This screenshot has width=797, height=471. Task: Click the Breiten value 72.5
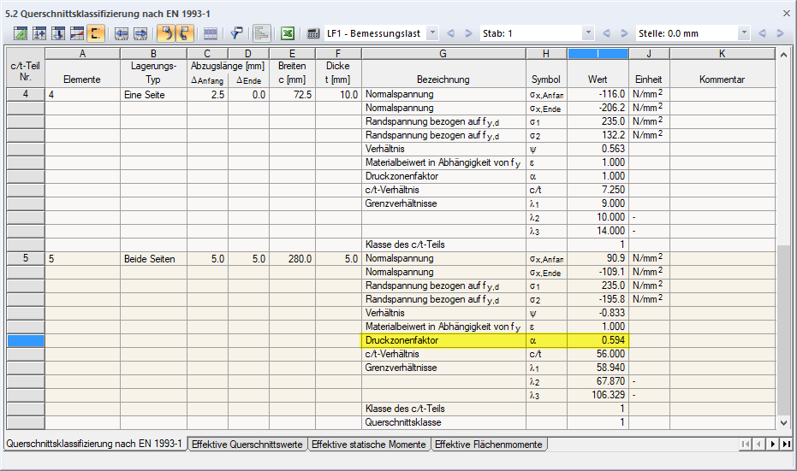click(x=292, y=94)
